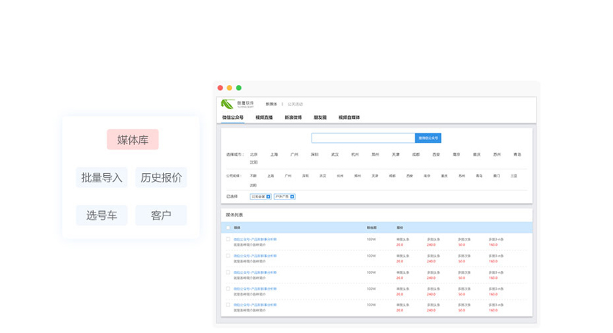Click the yellow minimize window dot
Screen dimensions: 613x333
click(x=229, y=88)
